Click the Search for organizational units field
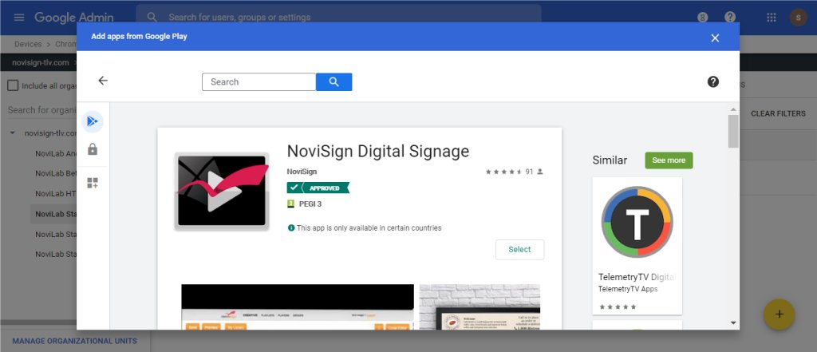 [43, 110]
